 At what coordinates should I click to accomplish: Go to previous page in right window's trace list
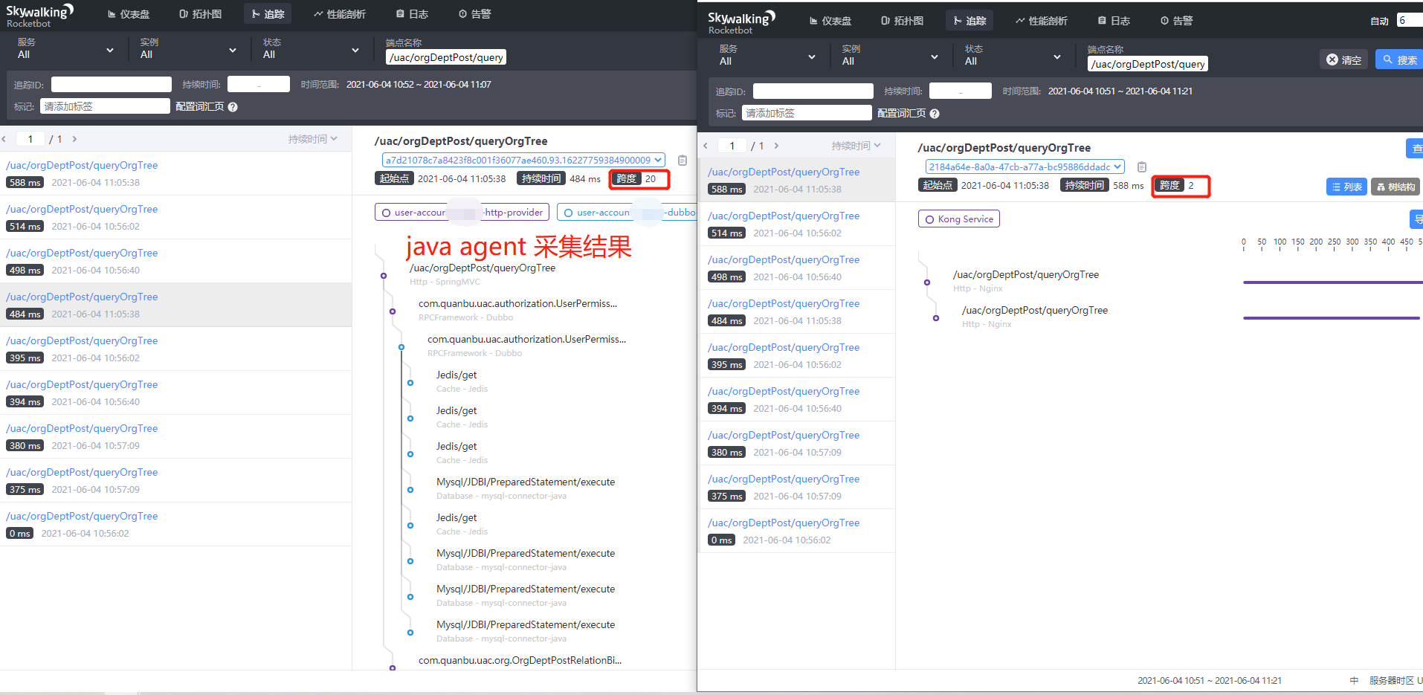coord(706,146)
